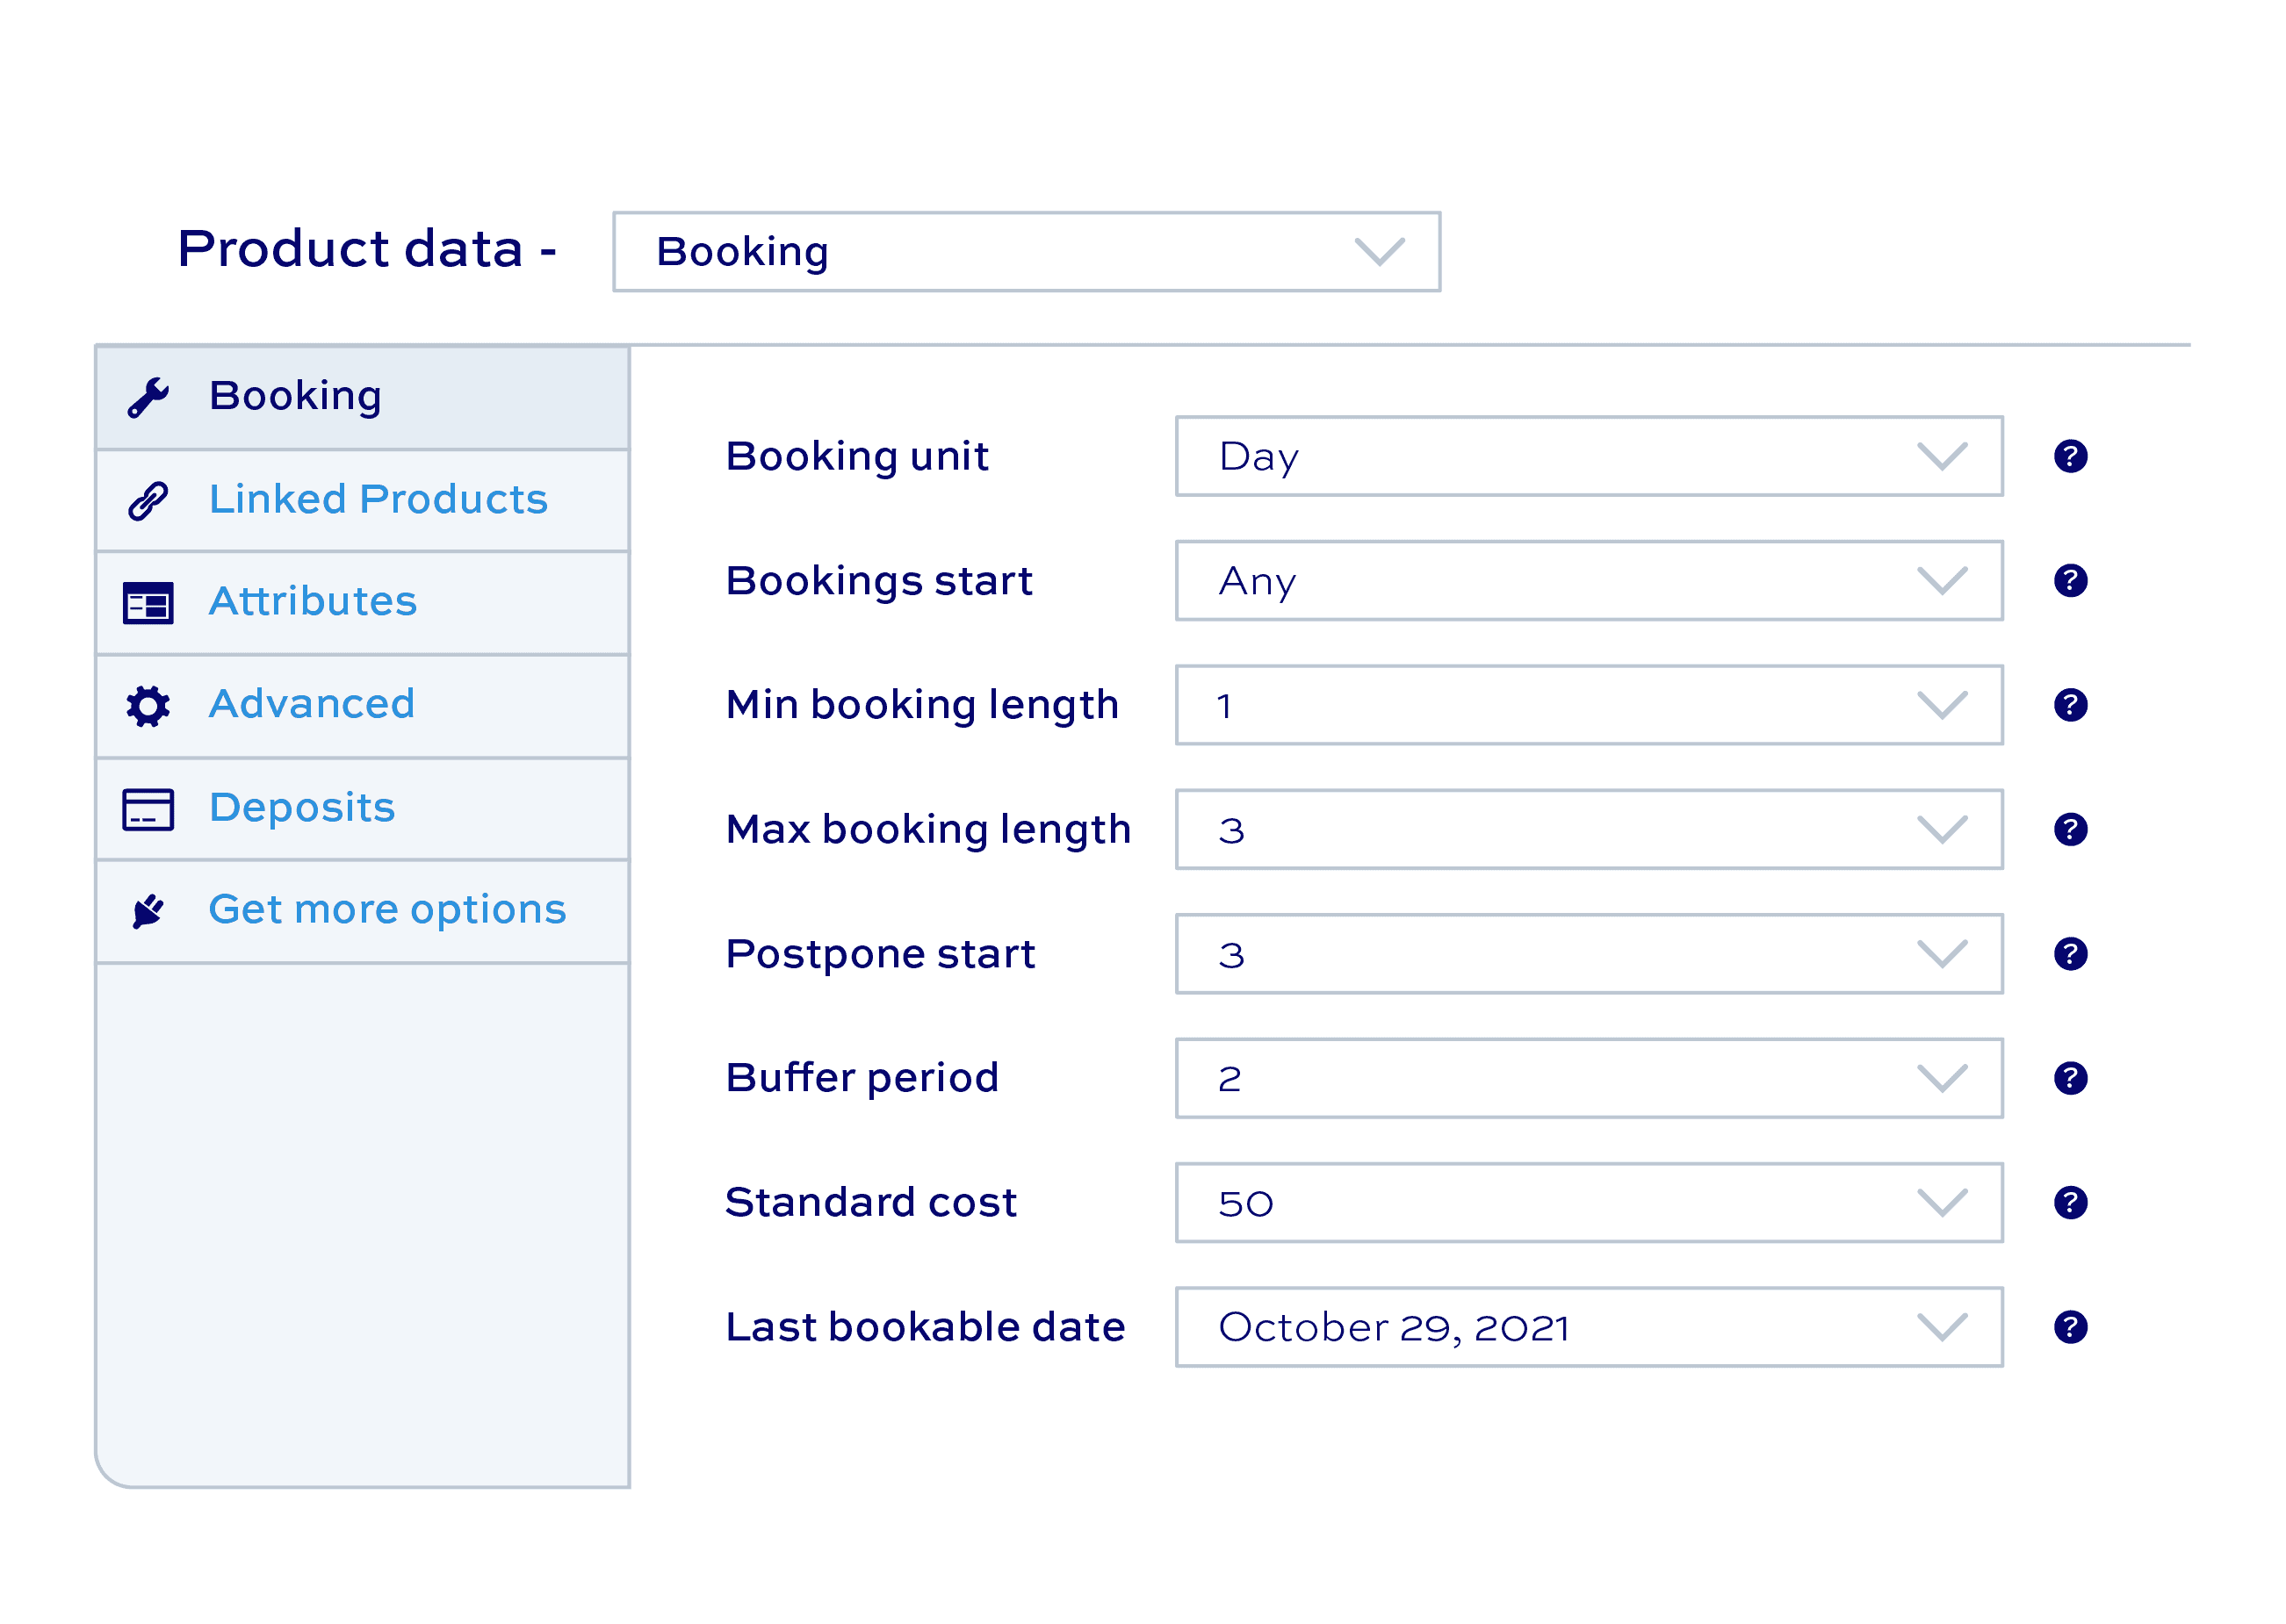Show help for Postpone start
Screen dimensions: 2286x1624
click(x=2070, y=953)
